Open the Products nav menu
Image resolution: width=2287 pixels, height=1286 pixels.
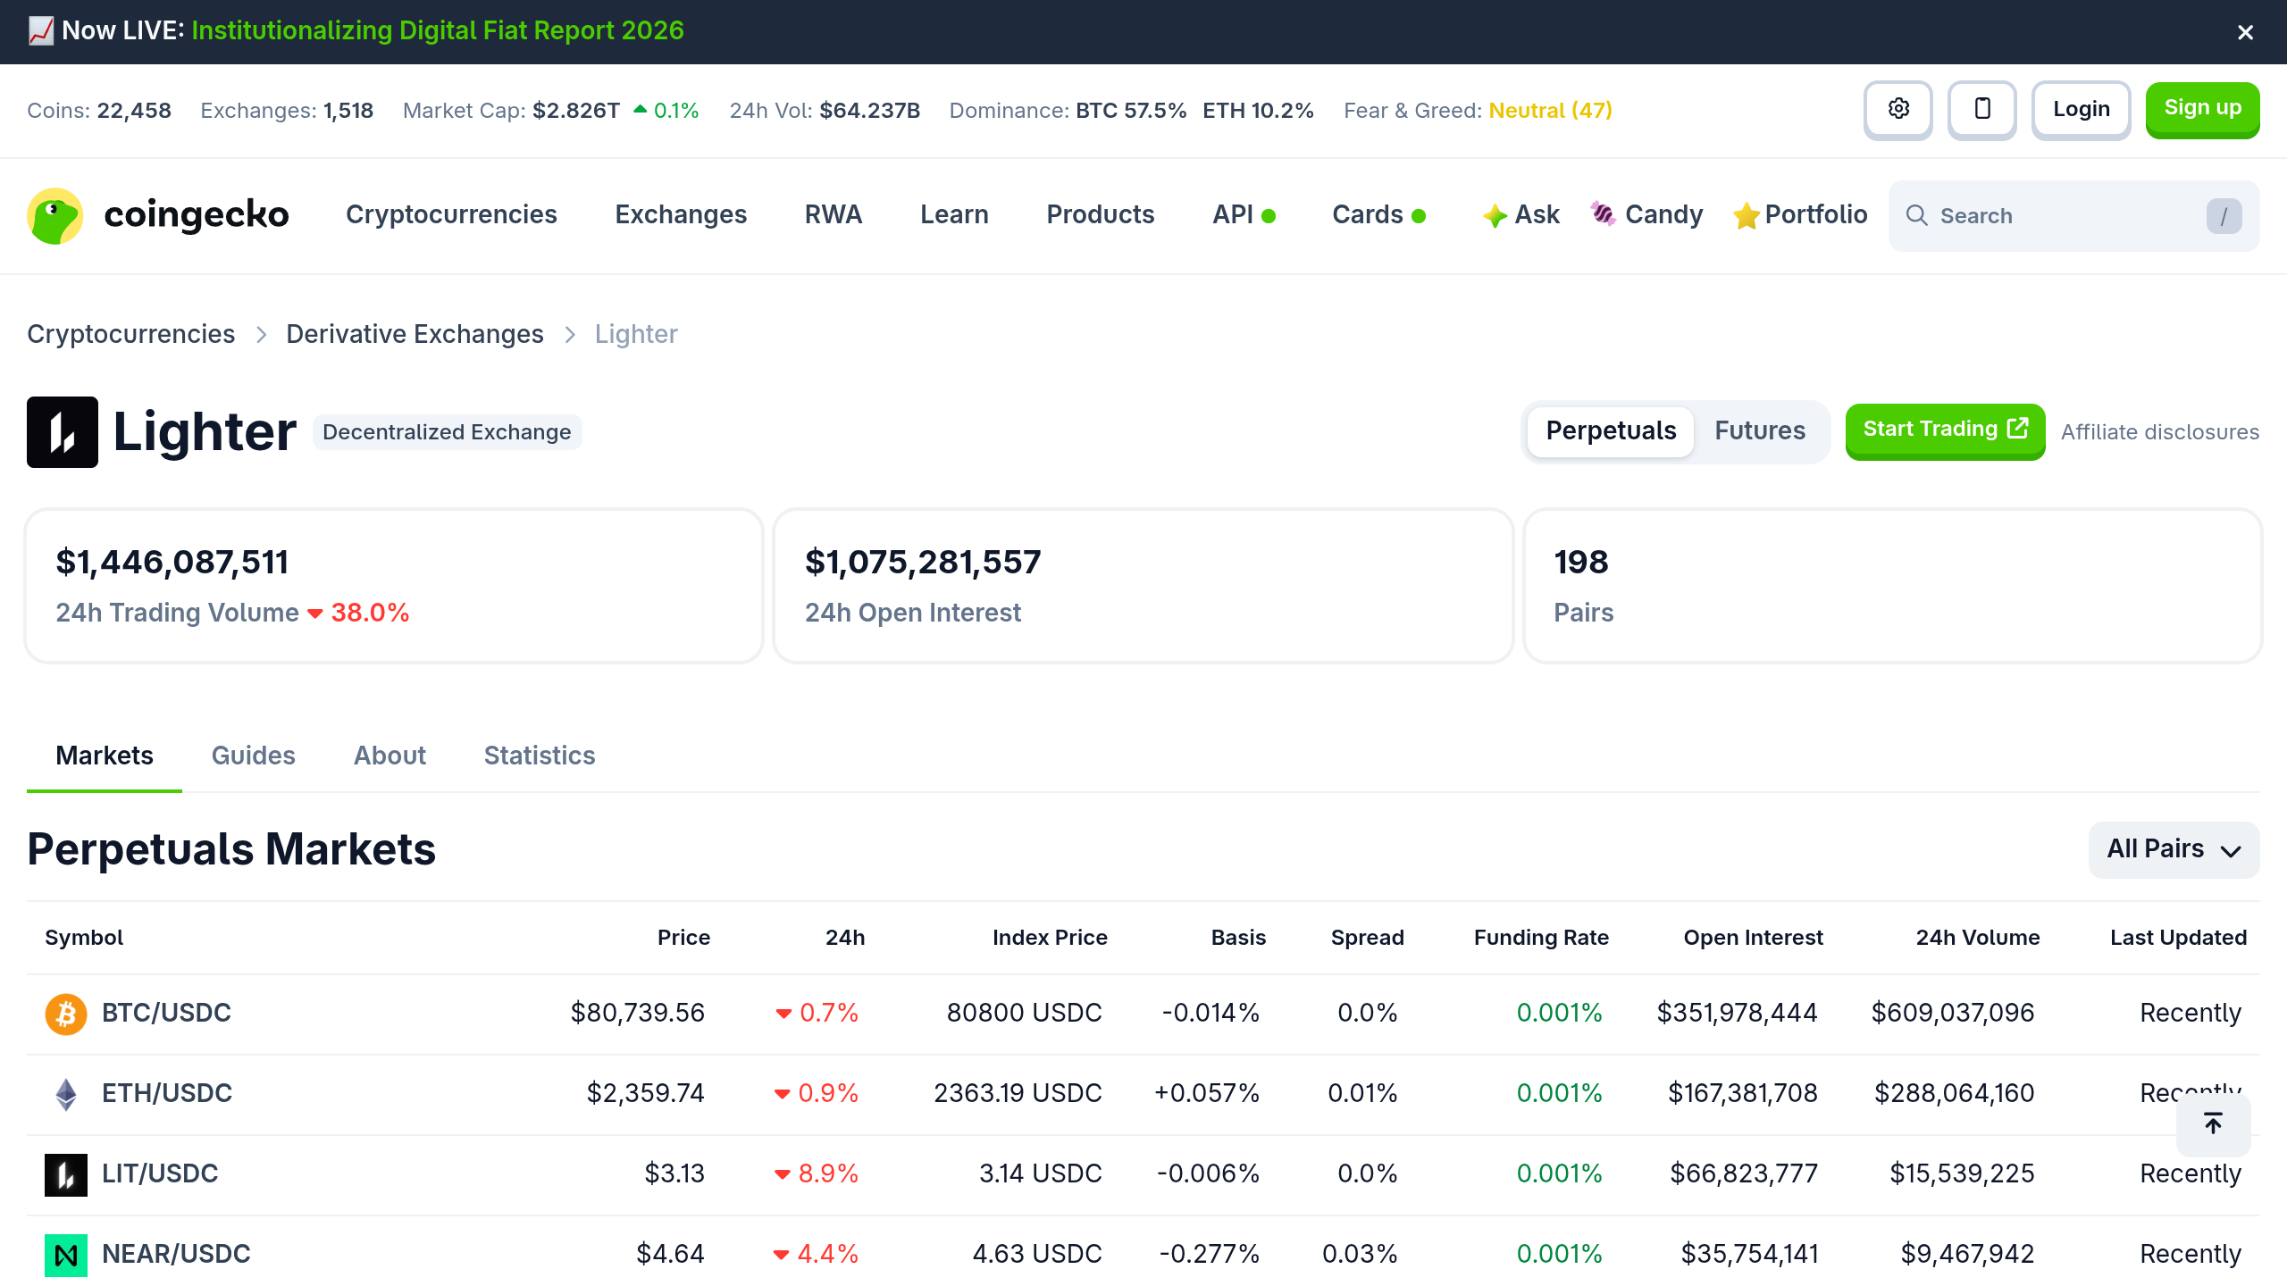1101,215
